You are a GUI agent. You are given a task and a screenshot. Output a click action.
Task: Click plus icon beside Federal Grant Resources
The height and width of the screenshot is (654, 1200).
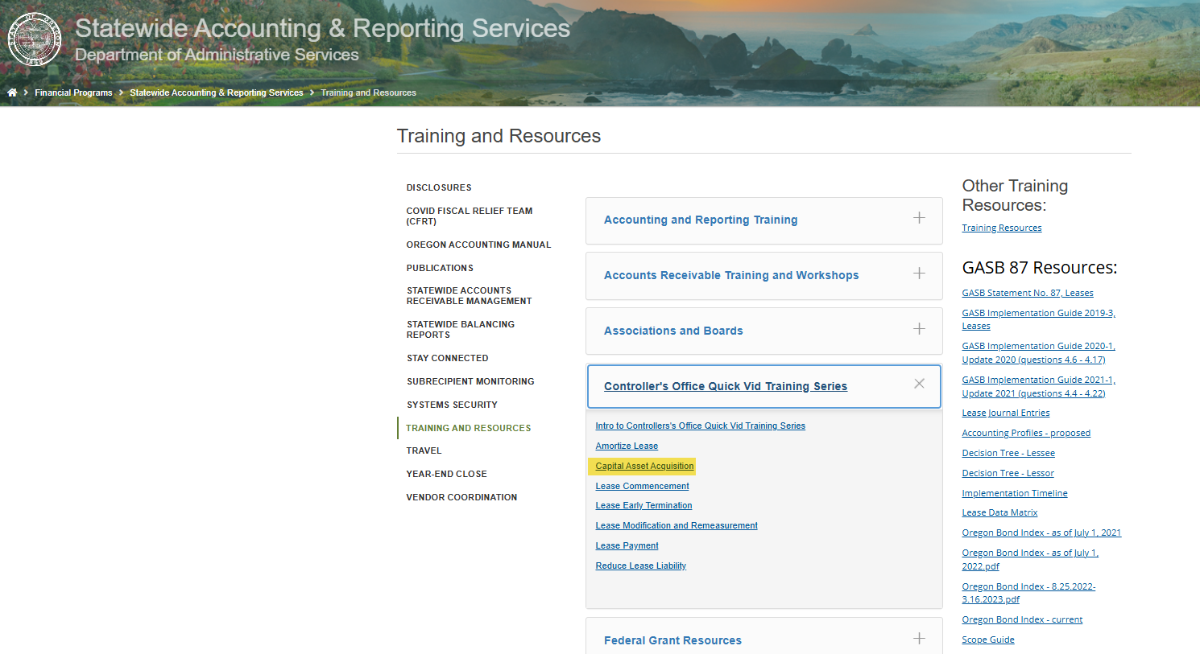tap(919, 639)
